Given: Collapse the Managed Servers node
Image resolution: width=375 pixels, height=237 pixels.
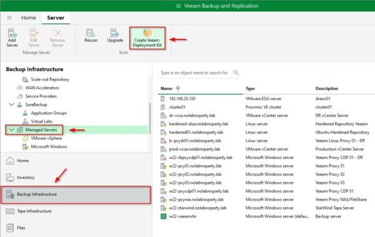Looking at the screenshot, I should coord(11,129).
